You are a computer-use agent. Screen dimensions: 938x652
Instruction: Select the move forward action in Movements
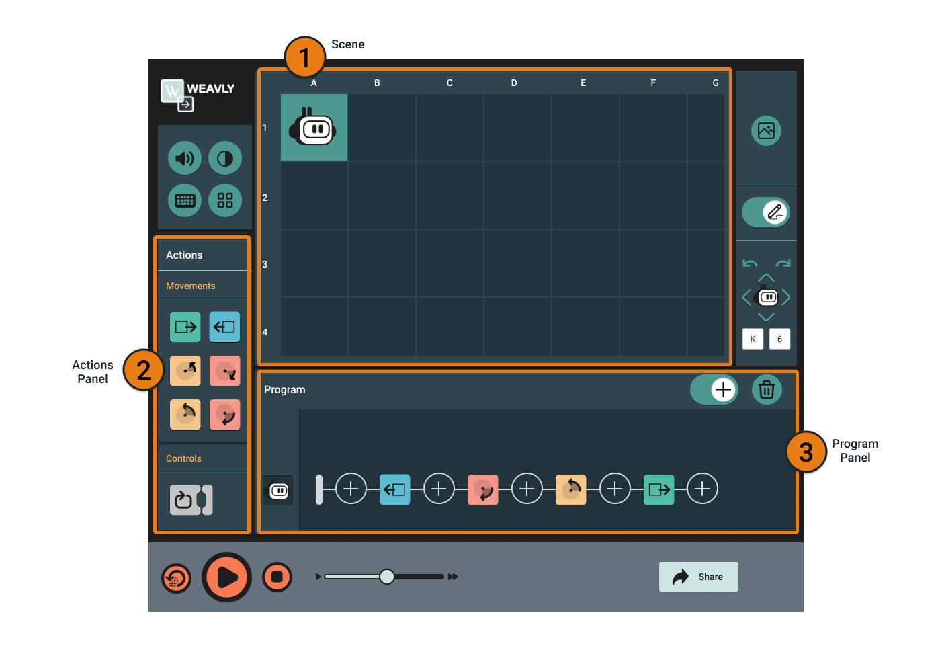pyautogui.click(x=185, y=327)
